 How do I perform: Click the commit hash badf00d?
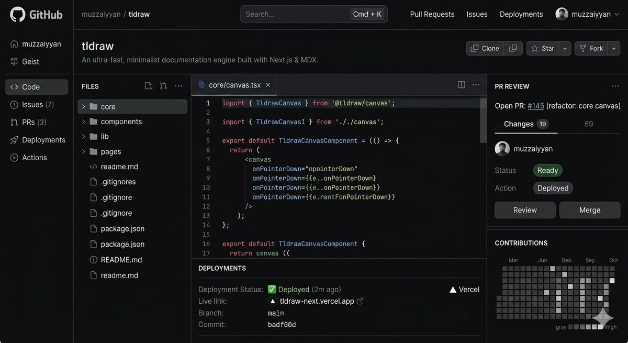coord(282,325)
